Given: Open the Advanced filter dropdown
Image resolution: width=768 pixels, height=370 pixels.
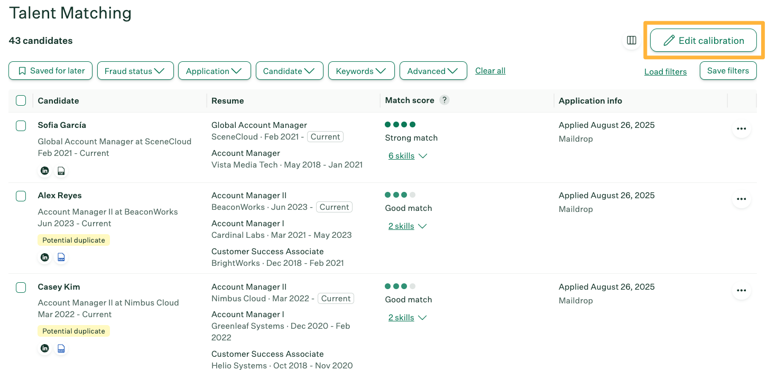Looking at the screenshot, I should 433,71.
